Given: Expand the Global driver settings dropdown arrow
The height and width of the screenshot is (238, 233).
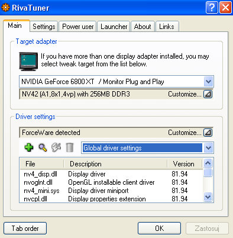Looking at the screenshot, I should point(209,148).
